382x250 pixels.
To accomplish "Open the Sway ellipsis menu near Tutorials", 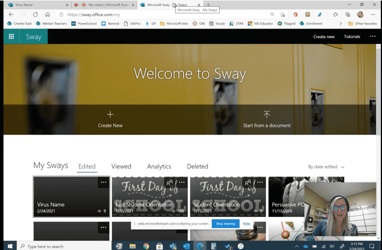I will point(373,36).
